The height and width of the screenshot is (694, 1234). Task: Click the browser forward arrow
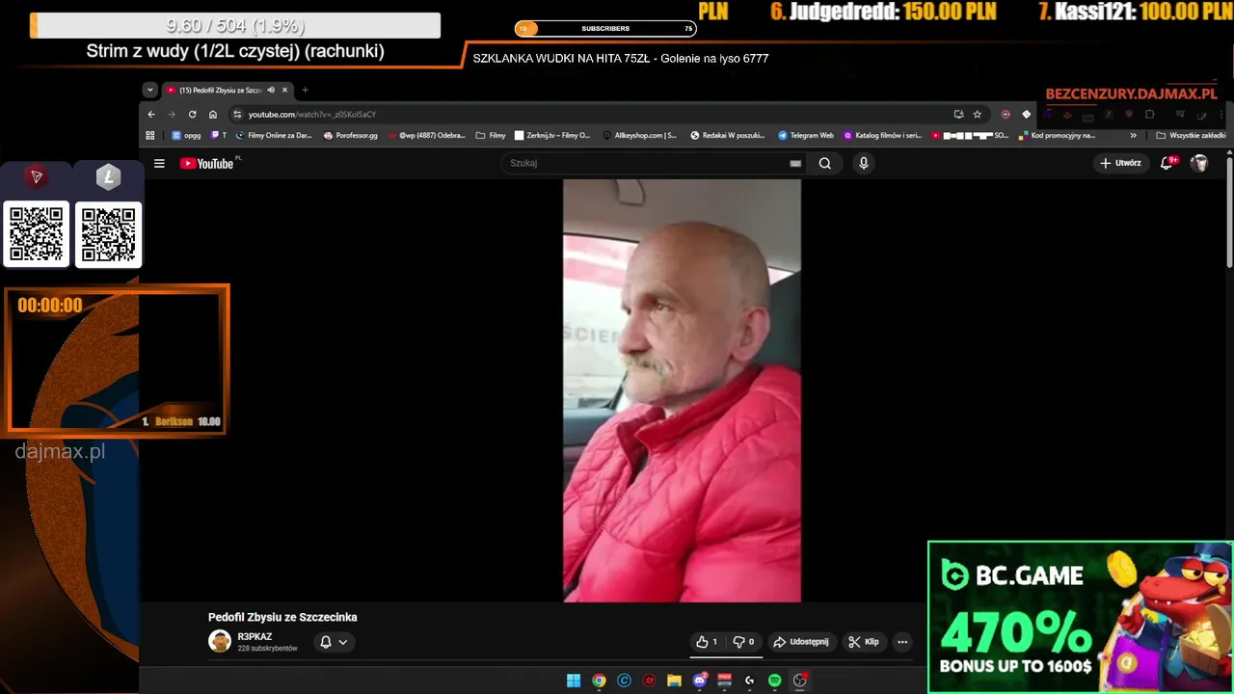[x=172, y=114]
